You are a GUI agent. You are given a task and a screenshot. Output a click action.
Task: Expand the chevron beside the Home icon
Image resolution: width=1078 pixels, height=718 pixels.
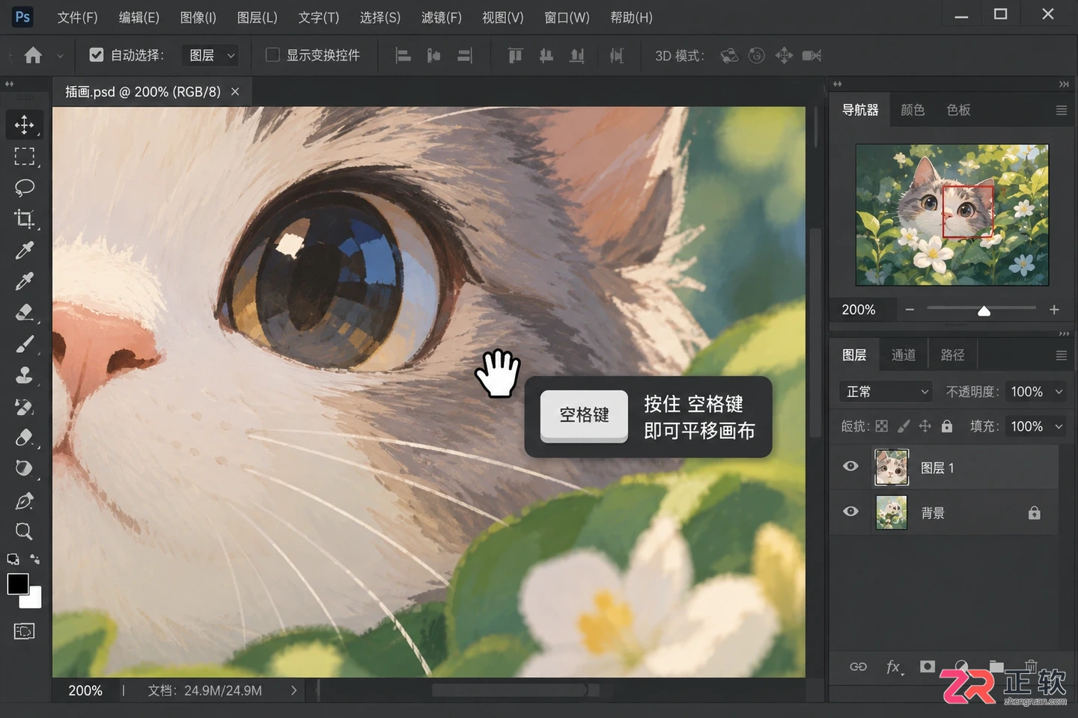[x=60, y=56]
